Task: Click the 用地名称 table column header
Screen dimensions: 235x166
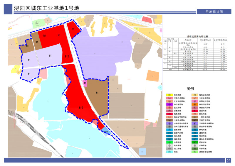Action: coord(188,40)
